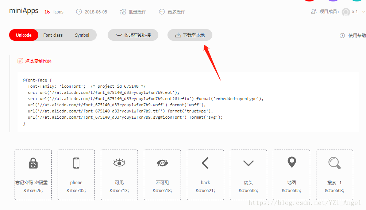Click the .eot?#iefix embedded-opentype code line
This screenshot has width=366, height=210.
click(146, 99)
